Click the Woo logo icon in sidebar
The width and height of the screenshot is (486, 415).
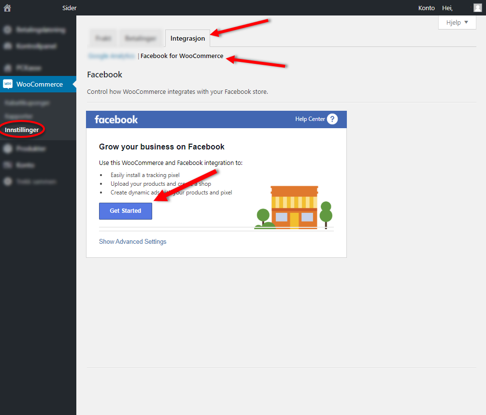tap(8, 84)
